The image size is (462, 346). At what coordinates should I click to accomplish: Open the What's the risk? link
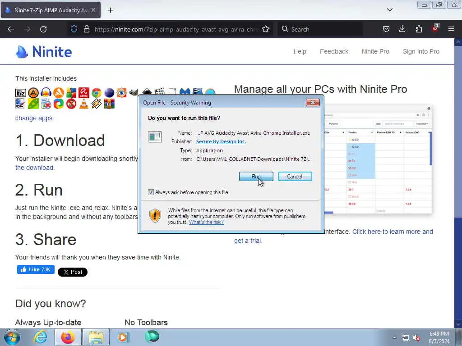206,222
